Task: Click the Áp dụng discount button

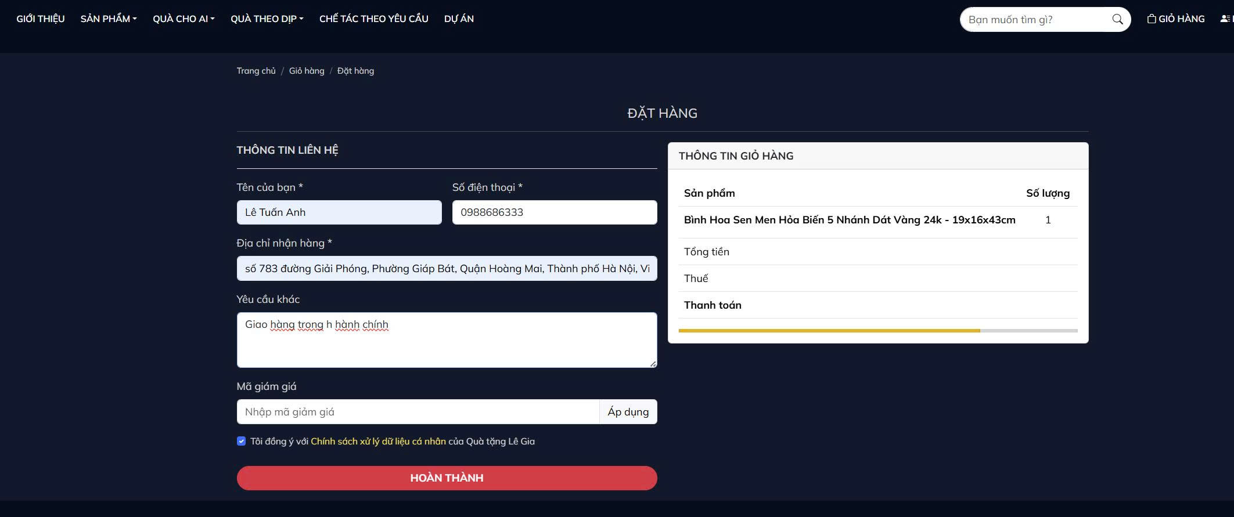Action: coord(628,411)
